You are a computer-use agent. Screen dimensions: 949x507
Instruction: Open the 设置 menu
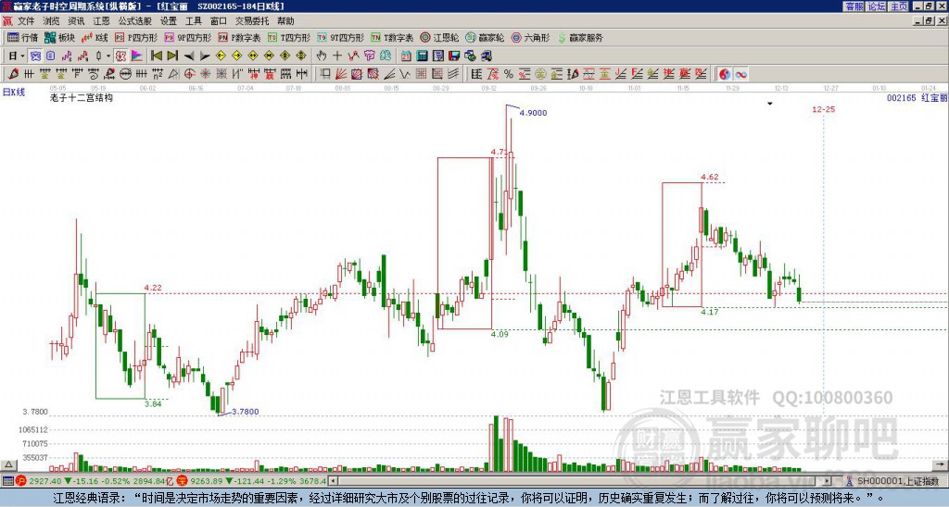point(169,21)
